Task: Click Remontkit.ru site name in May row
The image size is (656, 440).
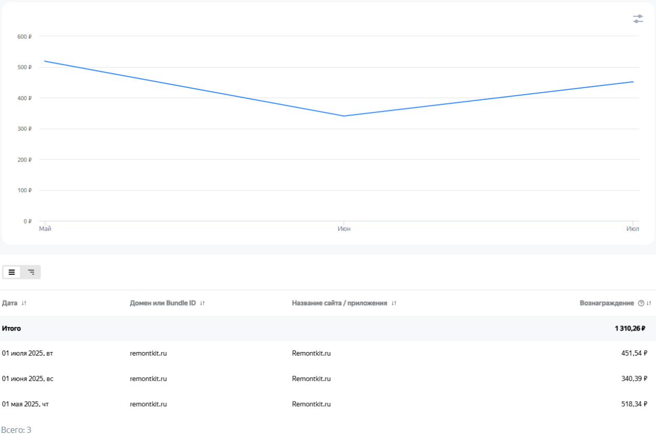Action: pyautogui.click(x=312, y=404)
